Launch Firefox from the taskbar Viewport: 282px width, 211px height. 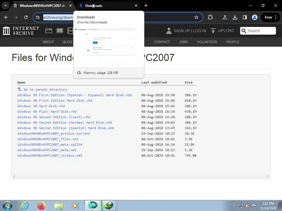[42, 206]
